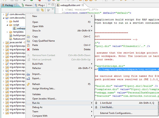Click the fold toggle on line 2
Viewport: 159px width, 118px height.
point(64,13)
